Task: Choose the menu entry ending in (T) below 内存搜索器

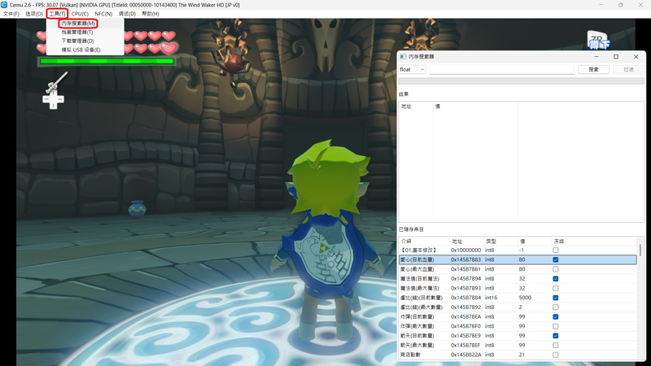Action: click(x=77, y=32)
